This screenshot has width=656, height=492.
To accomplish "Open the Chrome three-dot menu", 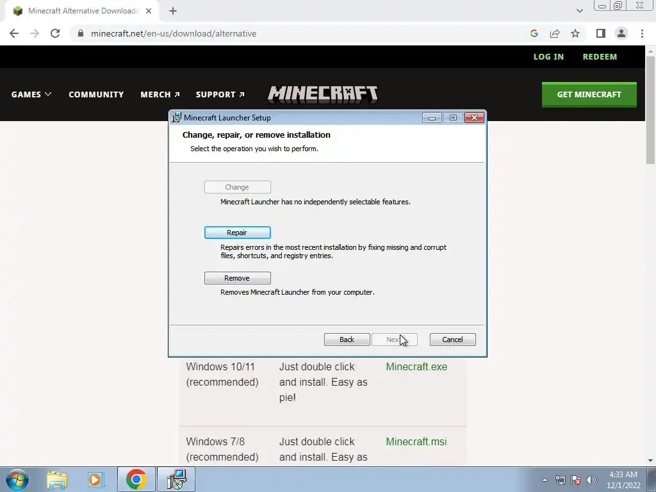I will (x=642, y=33).
